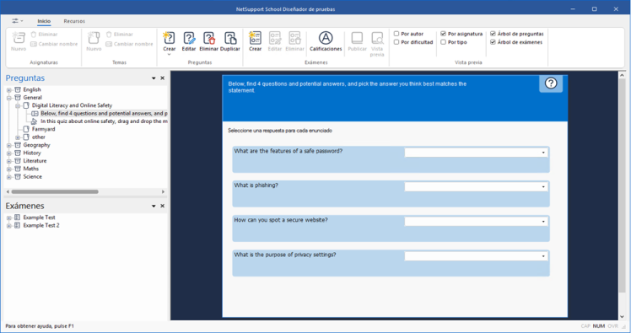Switch to the Inicio tab
631x333 pixels.
(x=44, y=21)
